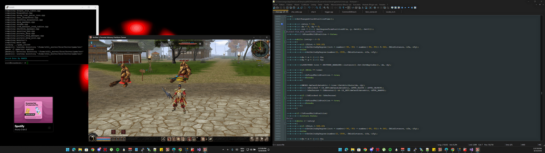Click the Find and Replace toolbar icon
Viewport: 545px width, 153px height.
tap(320, 8)
